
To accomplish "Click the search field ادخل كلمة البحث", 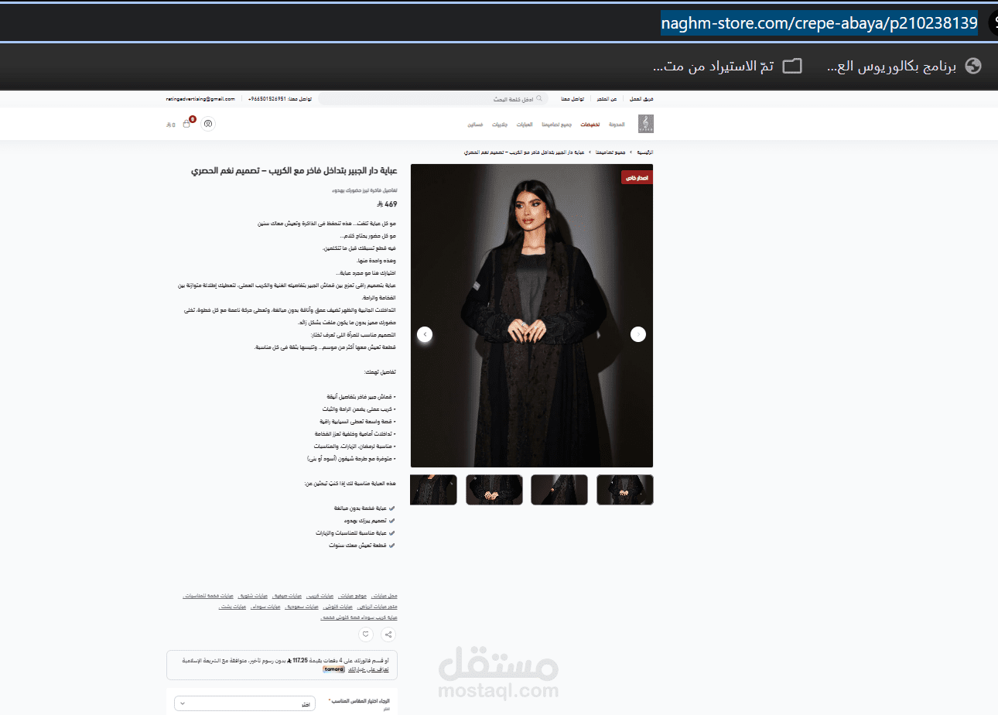I will tap(433, 99).
